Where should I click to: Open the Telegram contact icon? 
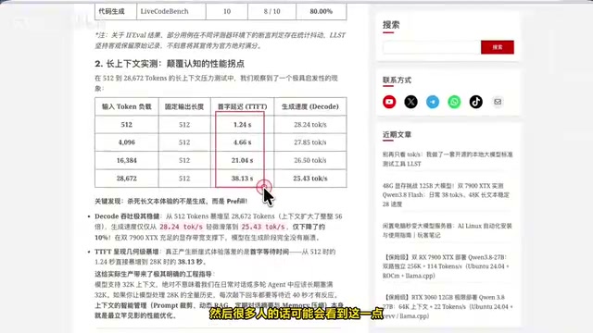[x=433, y=102]
